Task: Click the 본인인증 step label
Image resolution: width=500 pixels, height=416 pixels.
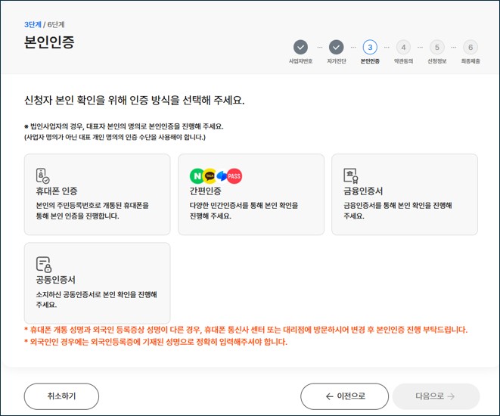Action: click(370, 61)
